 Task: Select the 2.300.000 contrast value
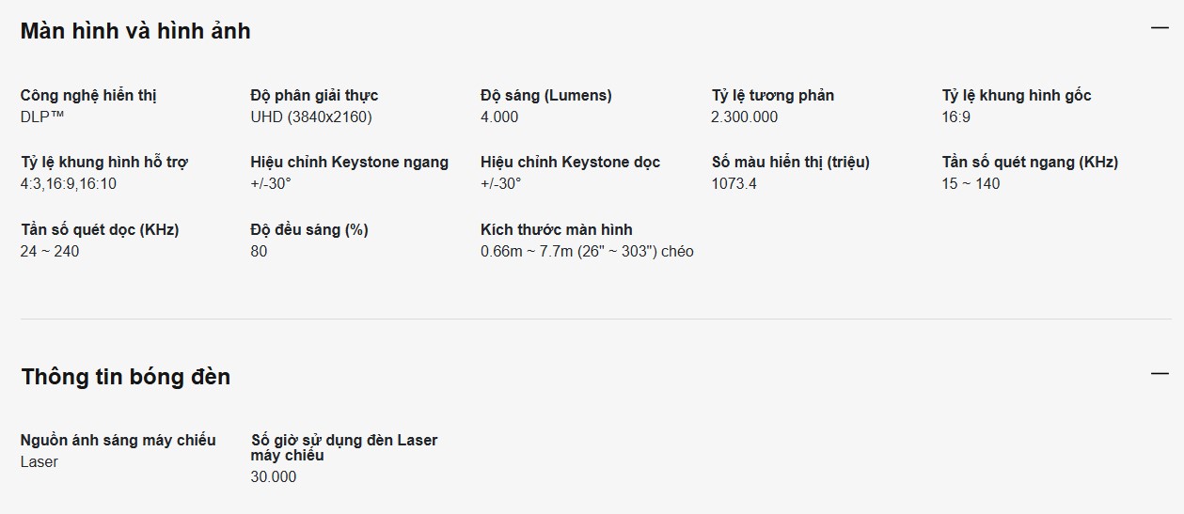[745, 117]
